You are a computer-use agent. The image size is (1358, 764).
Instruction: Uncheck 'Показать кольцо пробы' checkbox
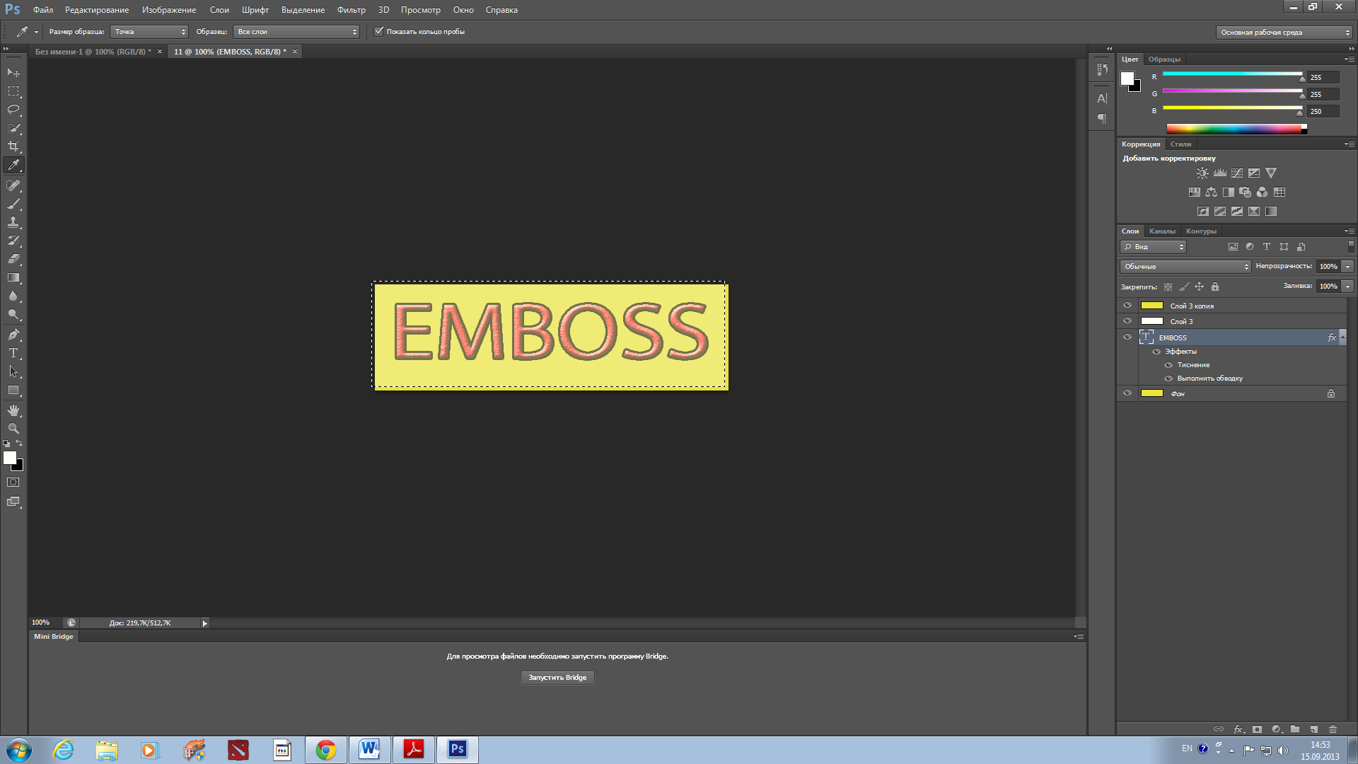pos(378,31)
